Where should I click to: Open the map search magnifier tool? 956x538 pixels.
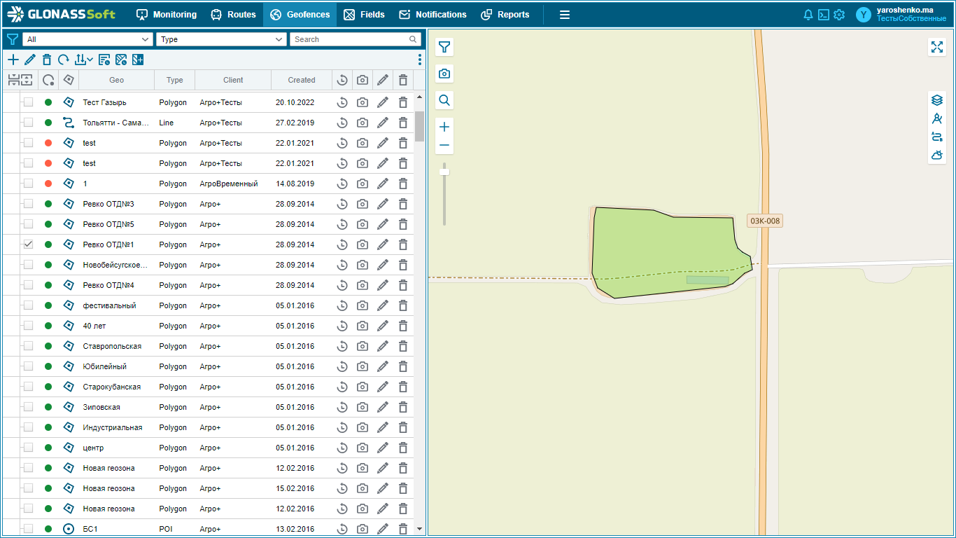(x=444, y=100)
